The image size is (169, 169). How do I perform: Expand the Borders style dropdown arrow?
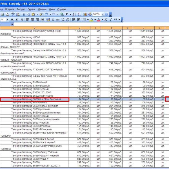click(x=88, y=20)
